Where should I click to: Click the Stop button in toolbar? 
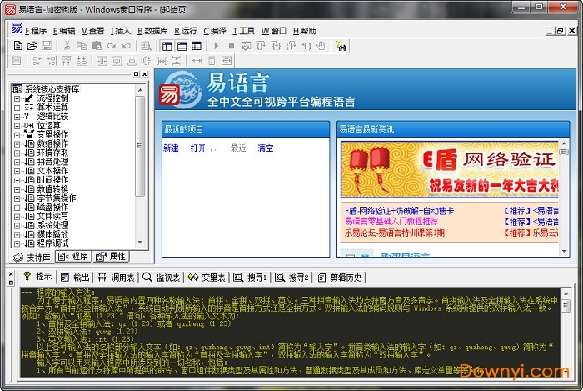click(x=231, y=45)
